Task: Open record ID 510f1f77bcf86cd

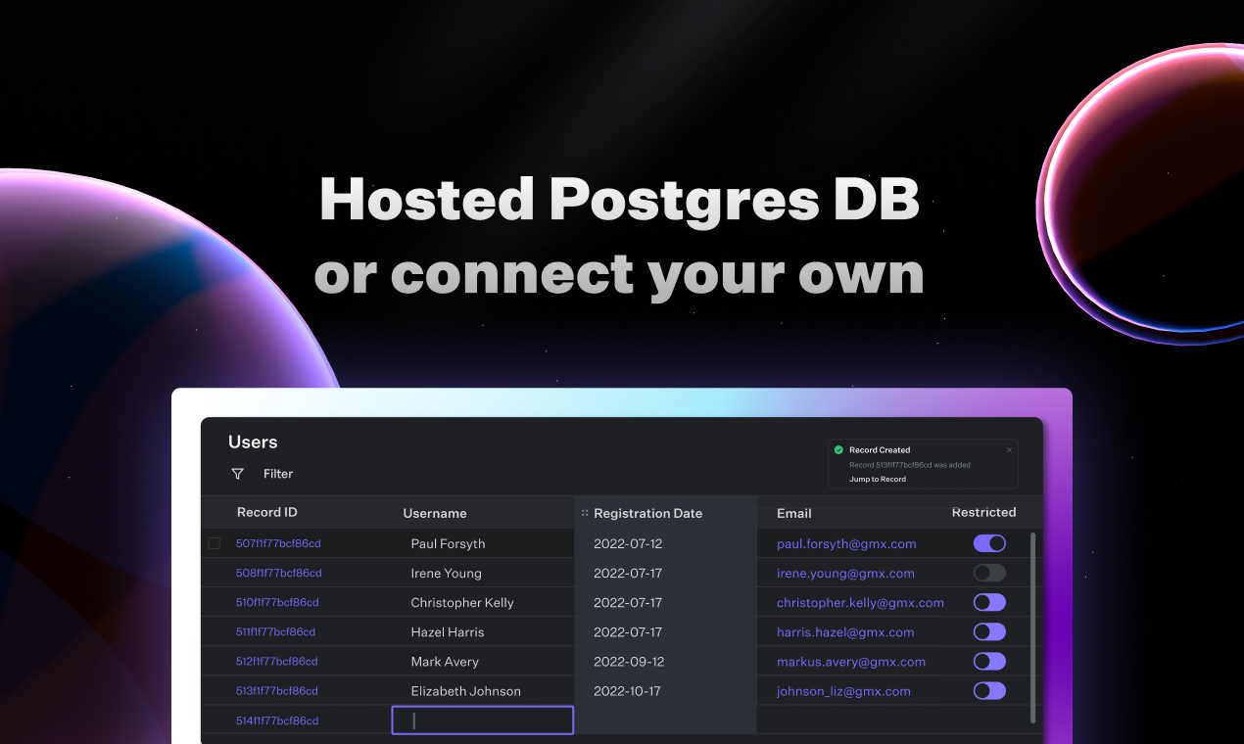Action: 277,602
